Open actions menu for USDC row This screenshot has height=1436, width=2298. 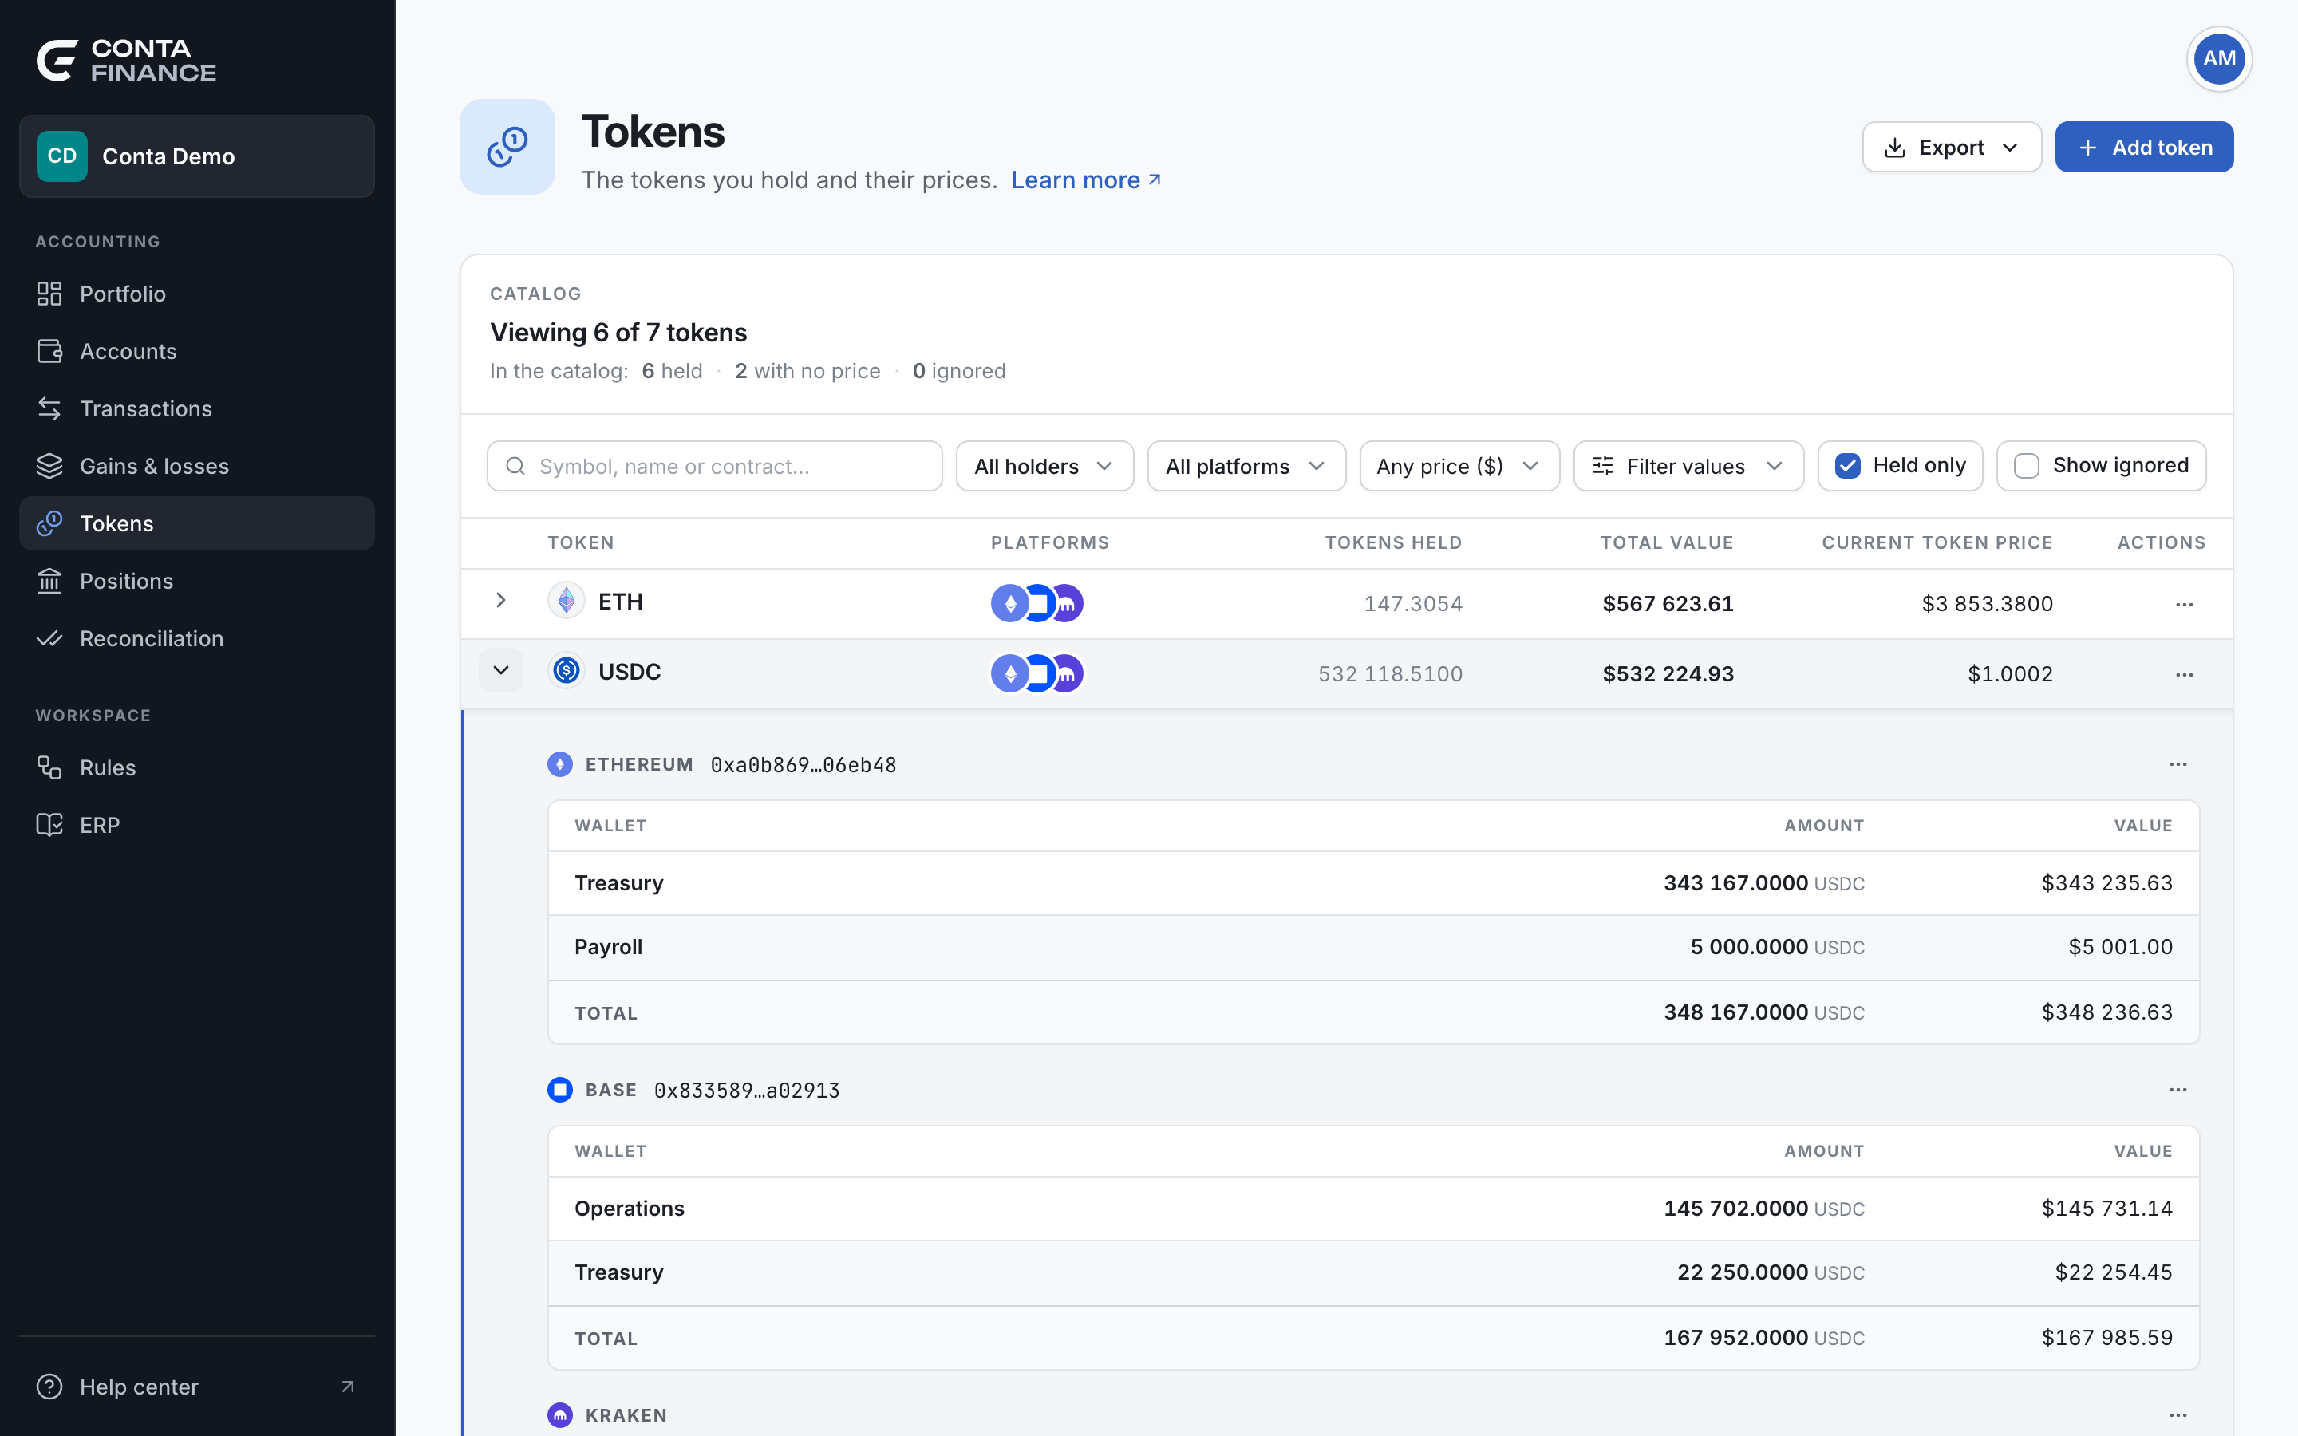coord(2184,674)
